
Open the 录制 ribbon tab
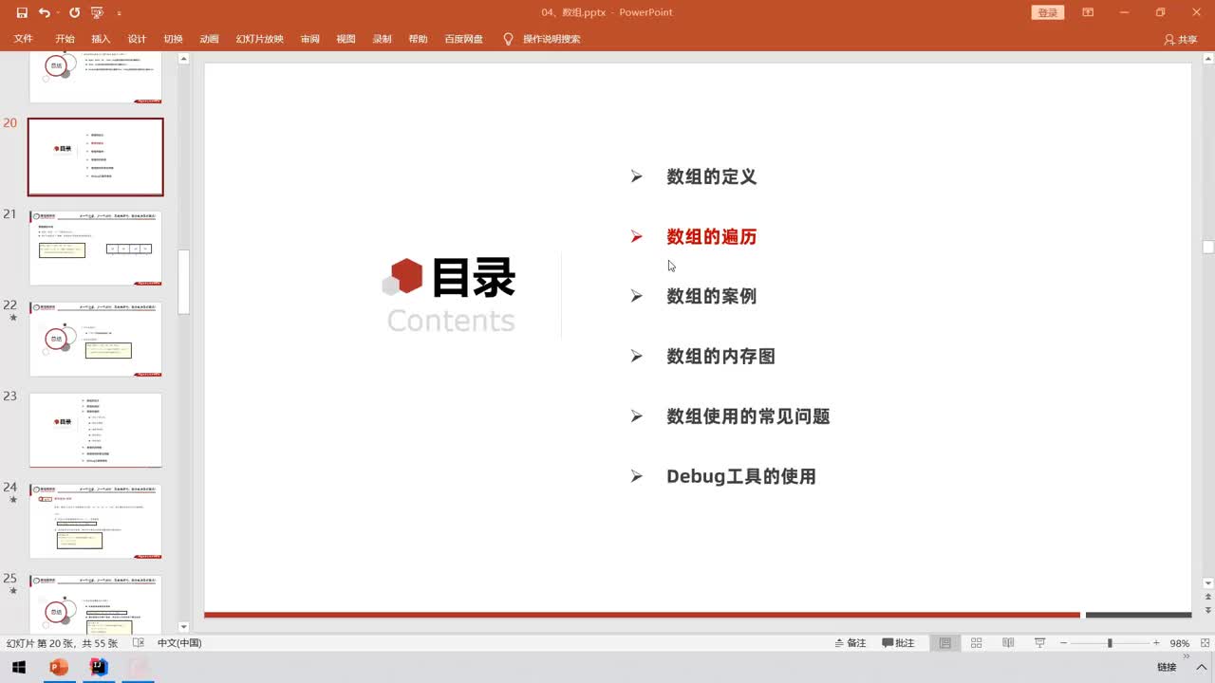(x=382, y=39)
